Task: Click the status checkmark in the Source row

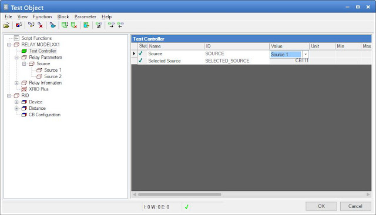Action: pyautogui.click(x=140, y=53)
